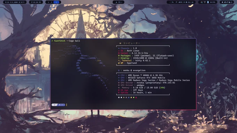
Task: Select the highlighted active workspace pill
Action: (x=56, y=2)
